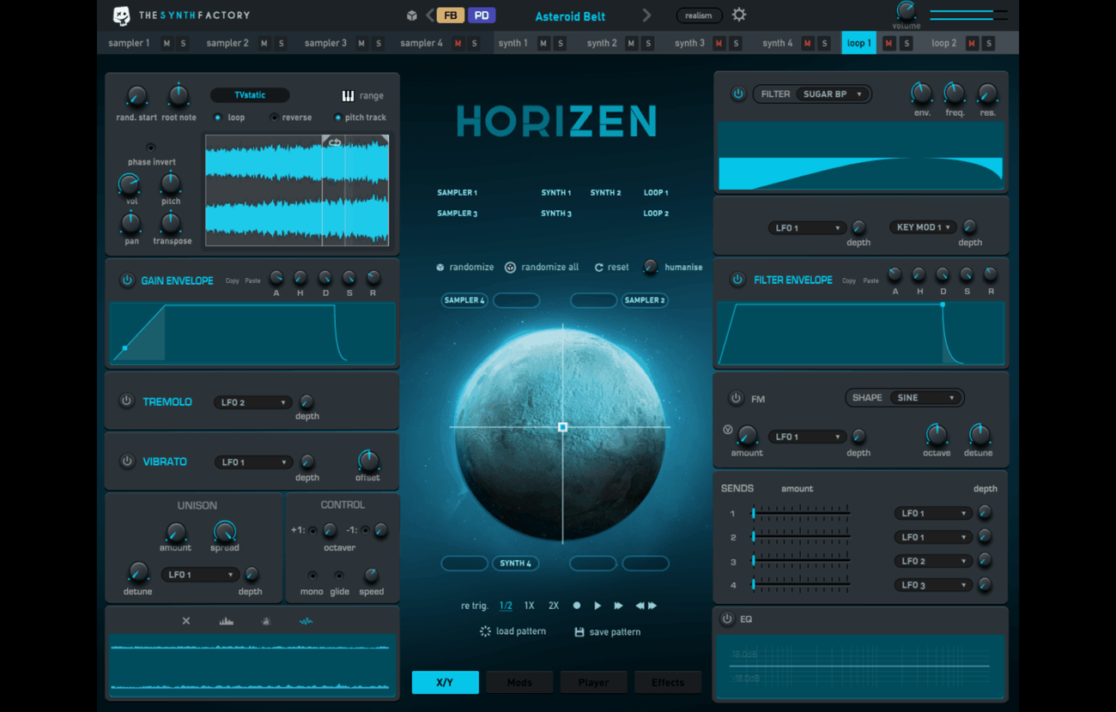Open the unison detune LFO 1 dropdown
Image resolution: width=1116 pixels, height=712 pixels.
pos(200,575)
